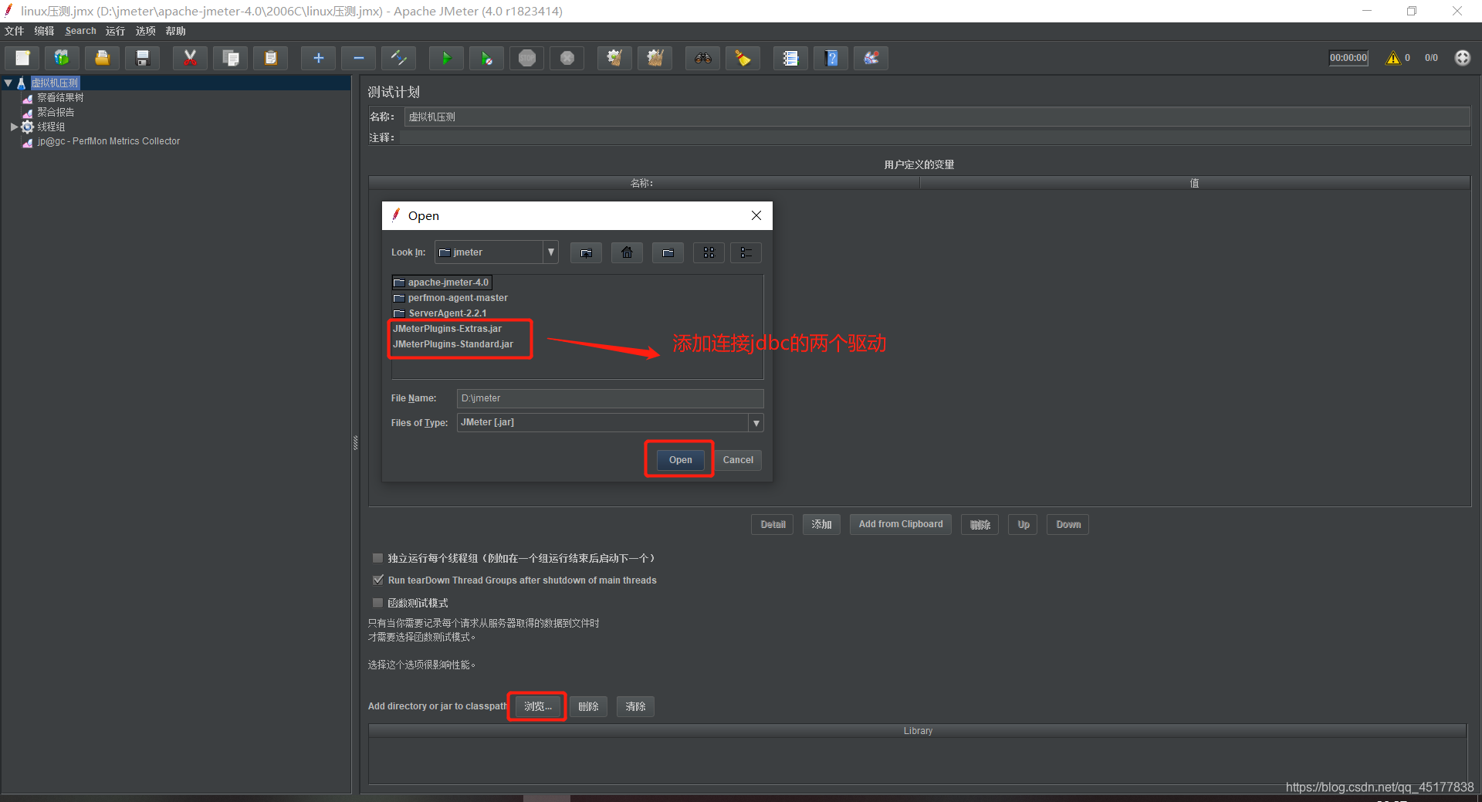Click the Up button under variables table
The width and height of the screenshot is (1482, 802).
click(x=1024, y=525)
